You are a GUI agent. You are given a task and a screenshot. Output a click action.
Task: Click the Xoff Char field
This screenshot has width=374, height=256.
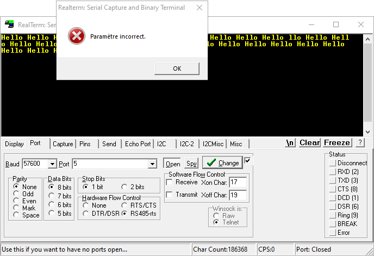pos(238,195)
